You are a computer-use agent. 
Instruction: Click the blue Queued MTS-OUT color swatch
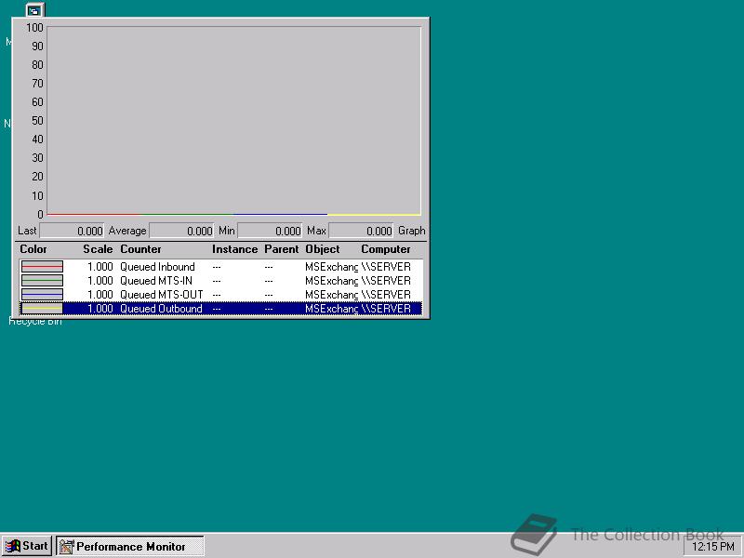(x=42, y=295)
